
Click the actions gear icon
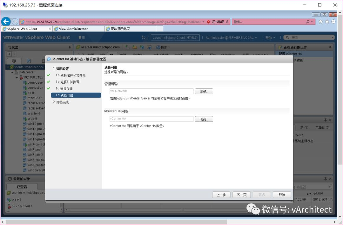click(x=158, y=47)
